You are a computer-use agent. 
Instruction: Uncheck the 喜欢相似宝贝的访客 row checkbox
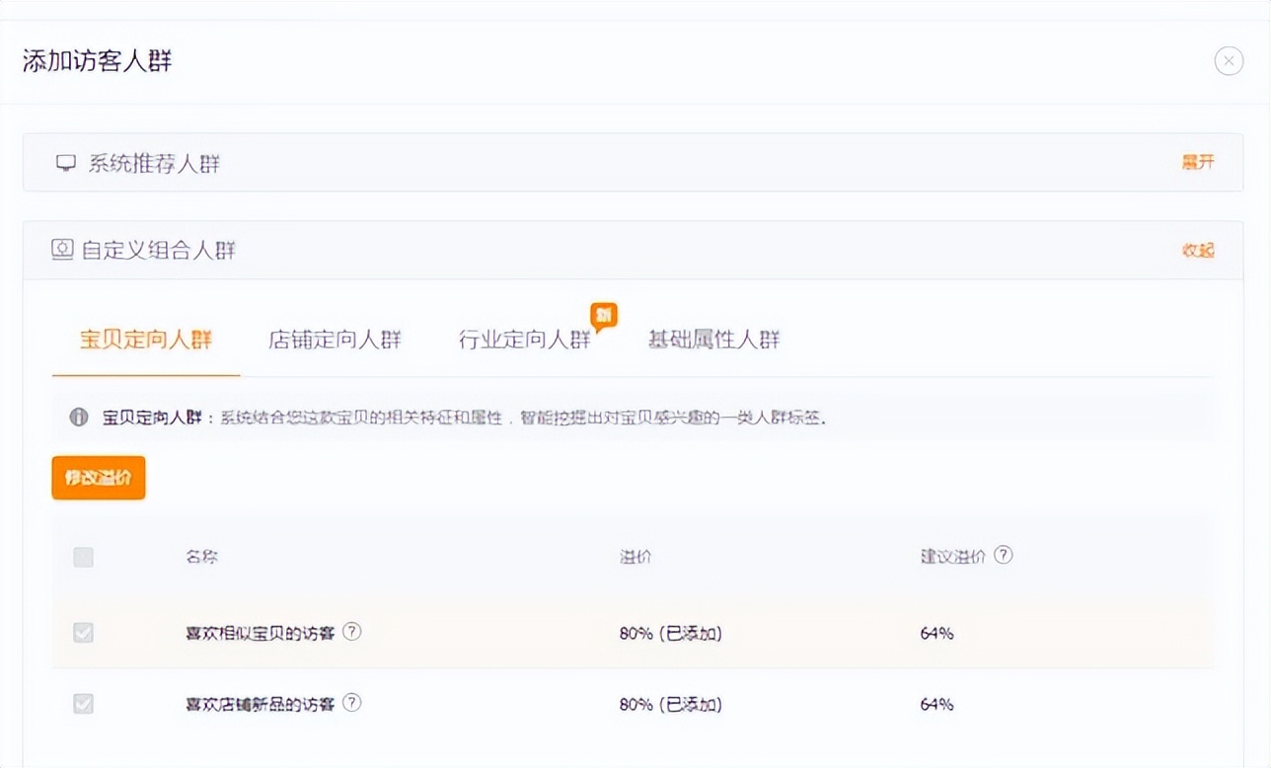coord(83,633)
